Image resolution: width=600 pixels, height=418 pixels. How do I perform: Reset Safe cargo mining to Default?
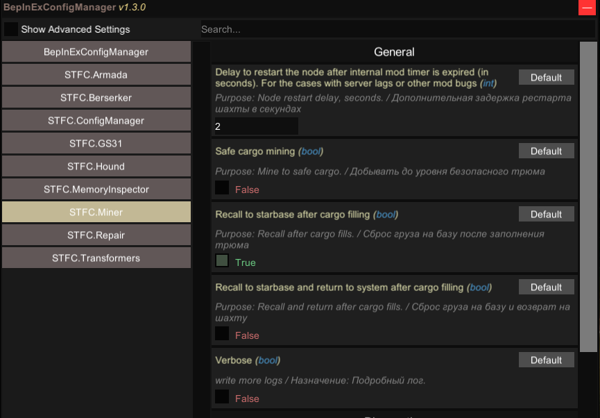pyautogui.click(x=547, y=151)
